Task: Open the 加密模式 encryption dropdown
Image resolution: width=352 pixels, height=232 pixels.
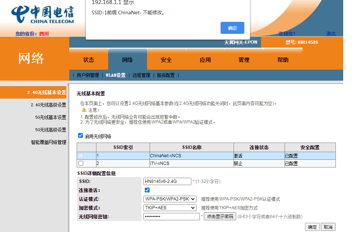Action: (170, 207)
